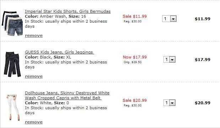This screenshot has width=220, height=128.
Task: Click the bold $17.99 item total
Action: 203,60
